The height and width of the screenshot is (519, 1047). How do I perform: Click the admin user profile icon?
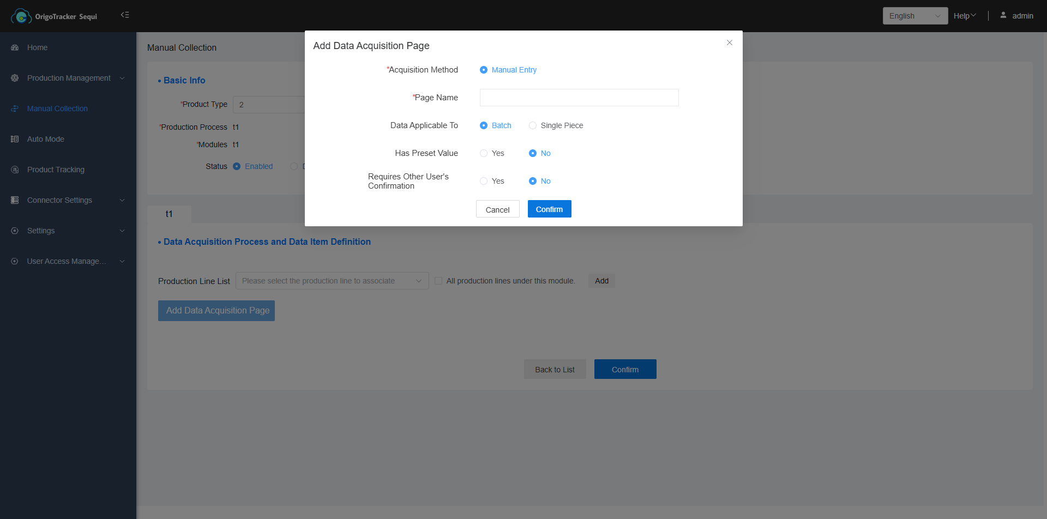(1003, 15)
